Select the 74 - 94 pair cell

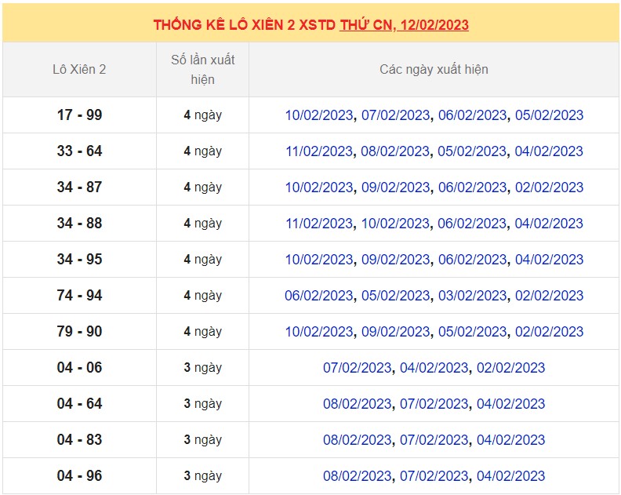pyautogui.click(x=79, y=296)
